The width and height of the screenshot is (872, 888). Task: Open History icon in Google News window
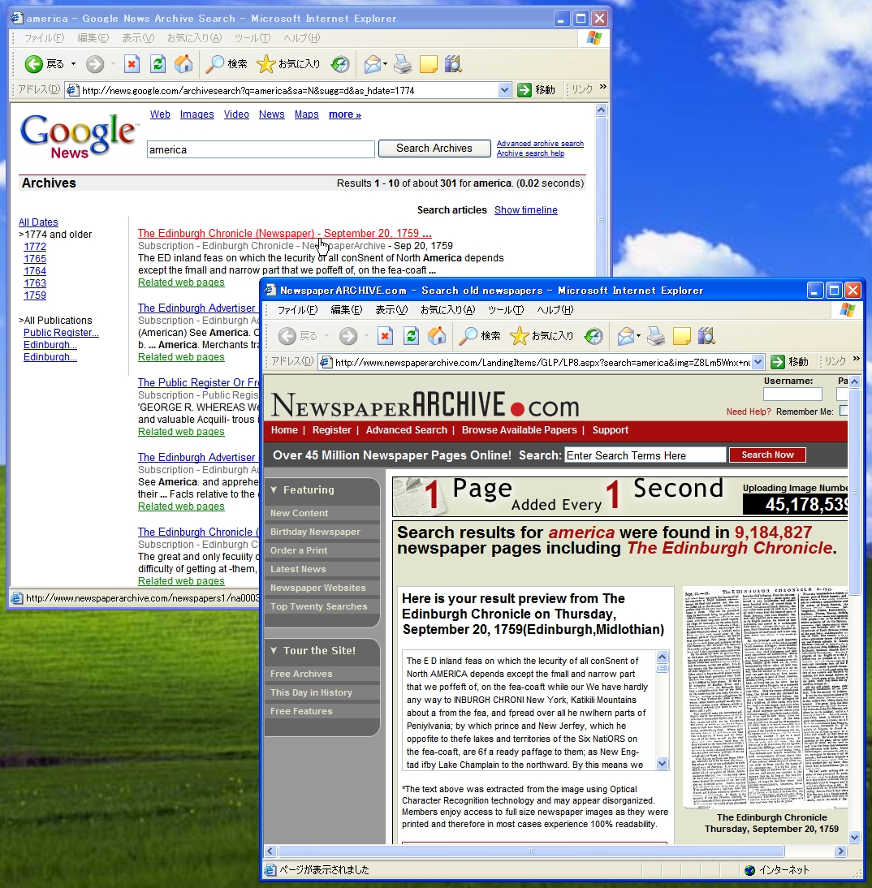[x=340, y=64]
